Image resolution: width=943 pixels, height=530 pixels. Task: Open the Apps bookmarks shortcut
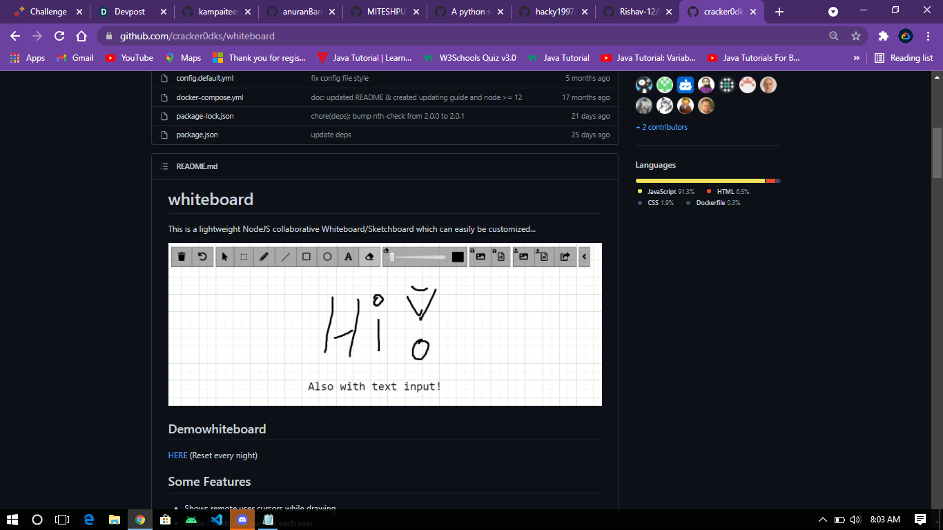[28, 58]
